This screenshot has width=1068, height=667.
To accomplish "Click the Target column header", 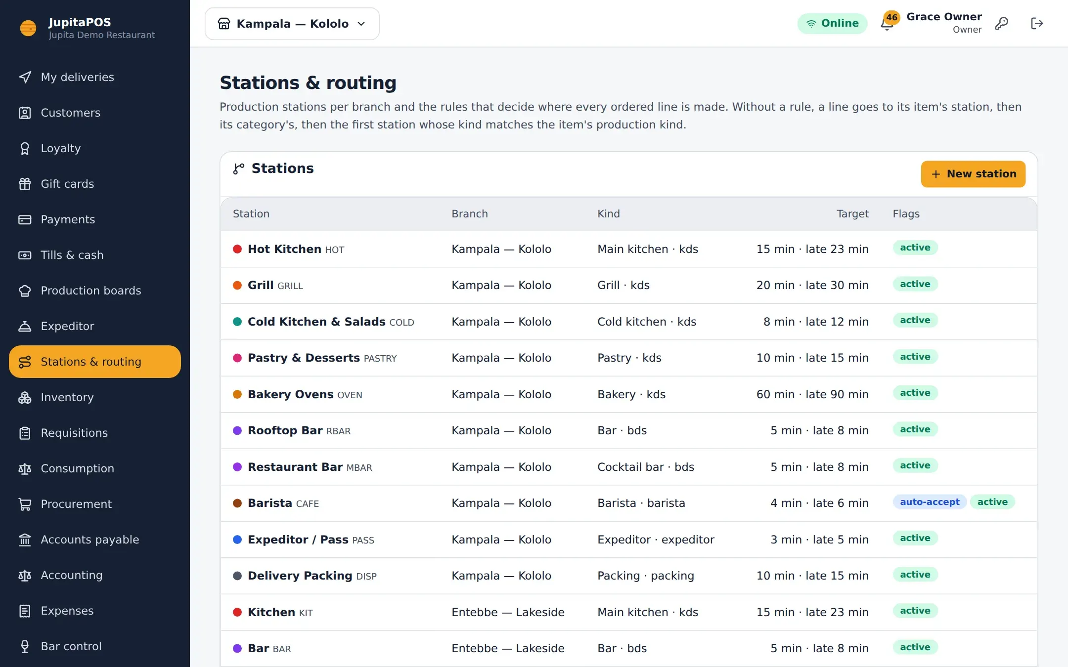I will (852, 214).
